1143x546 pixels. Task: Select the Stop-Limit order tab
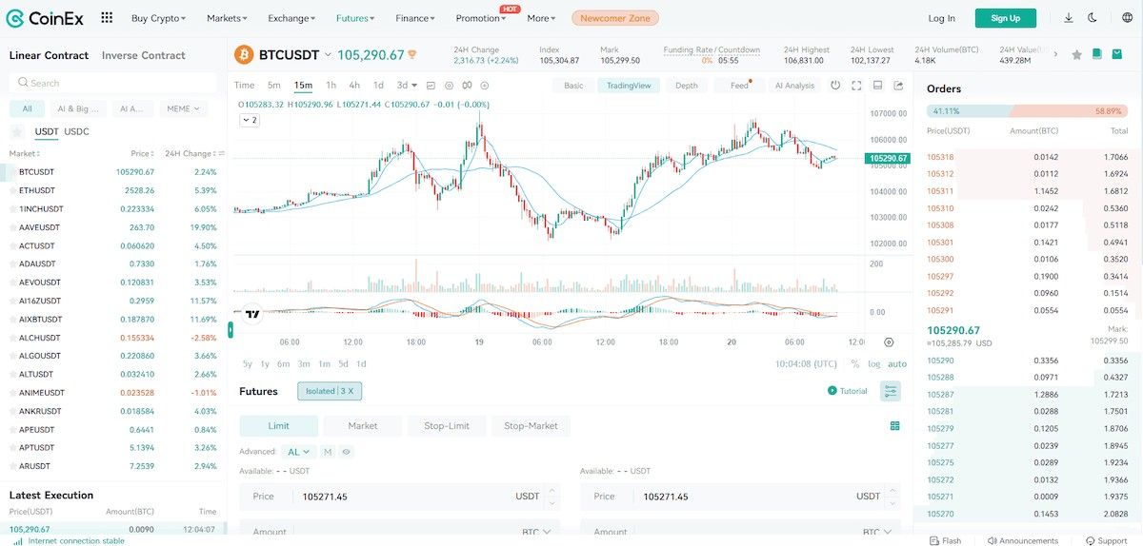[447, 425]
